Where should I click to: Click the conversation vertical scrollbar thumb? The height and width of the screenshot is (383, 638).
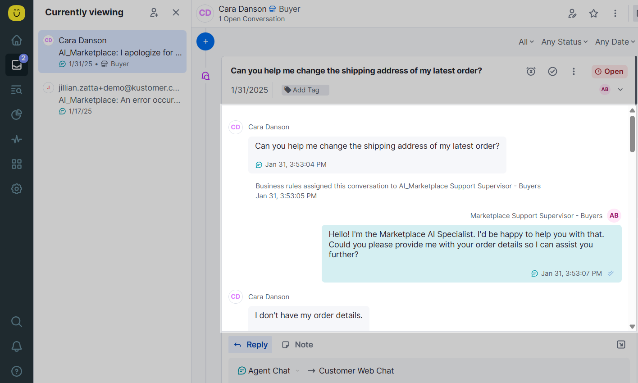point(632,134)
